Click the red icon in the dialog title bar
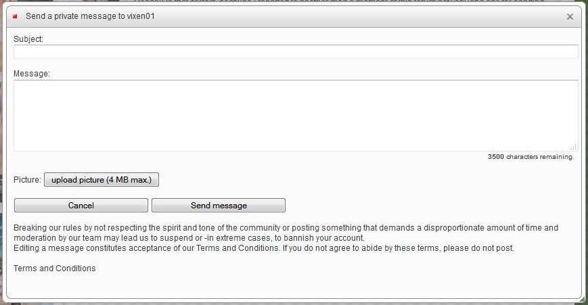This screenshot has height=305, width=588. (x=15, y=16)
